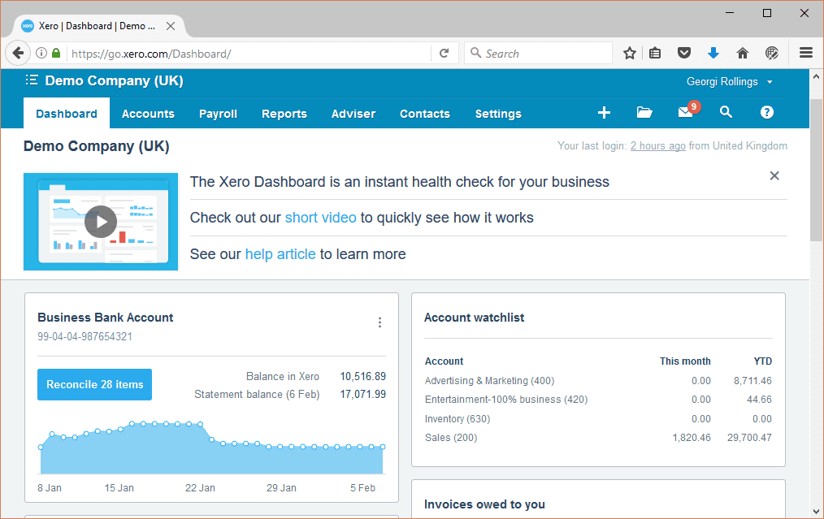Switch to the Dashboard tab
Screen dimensions: 824x519
point(67,114)
